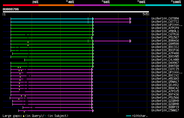Open subject UniRef100_B9HTQ9
Viewport: 184px width, 118px height.
coord(165,66)
